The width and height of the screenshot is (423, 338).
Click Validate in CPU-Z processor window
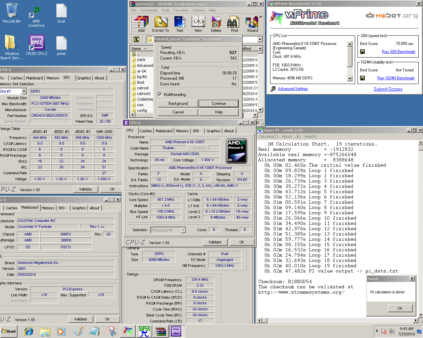[215, 242]
